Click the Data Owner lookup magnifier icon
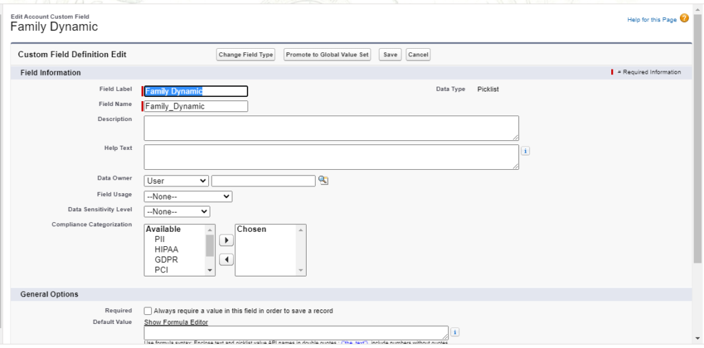Screen dimensions: 704x348 pyautogui.click(x=323, y=180)
